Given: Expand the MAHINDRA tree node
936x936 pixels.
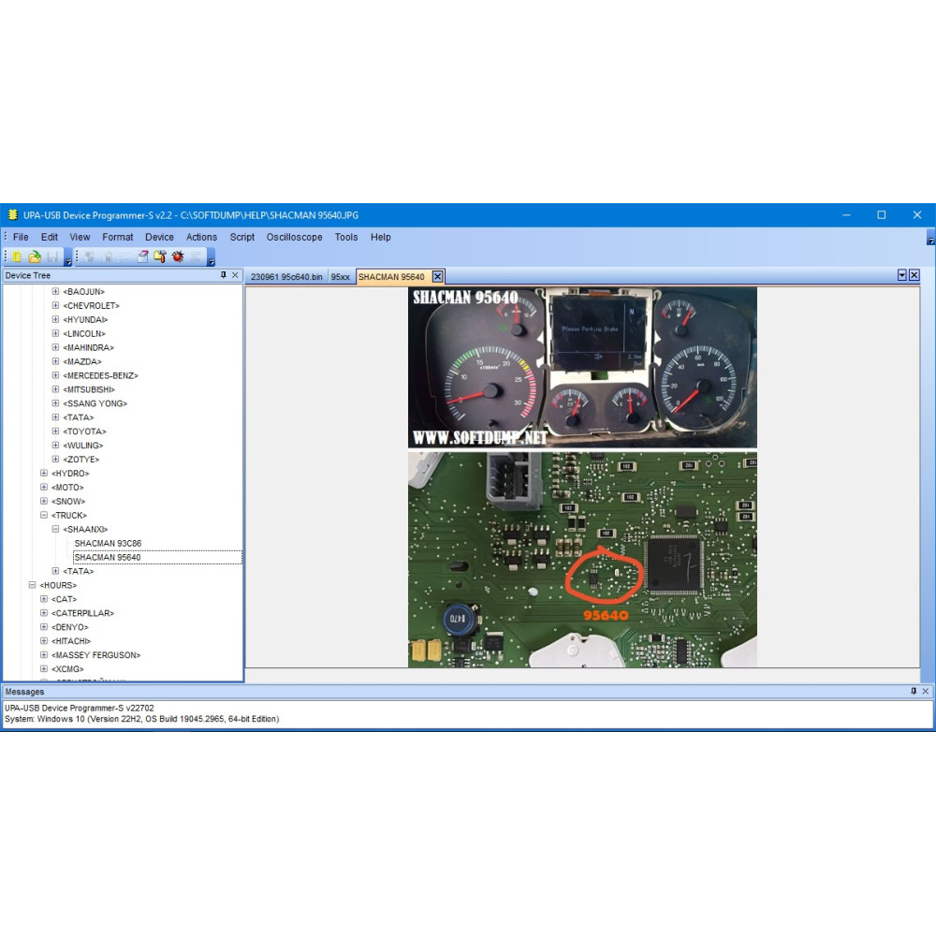Looking at the screenshot, I should (x=55, y=347).
